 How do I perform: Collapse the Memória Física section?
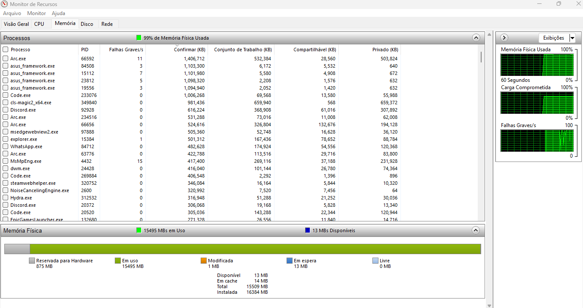pos(476,230)
